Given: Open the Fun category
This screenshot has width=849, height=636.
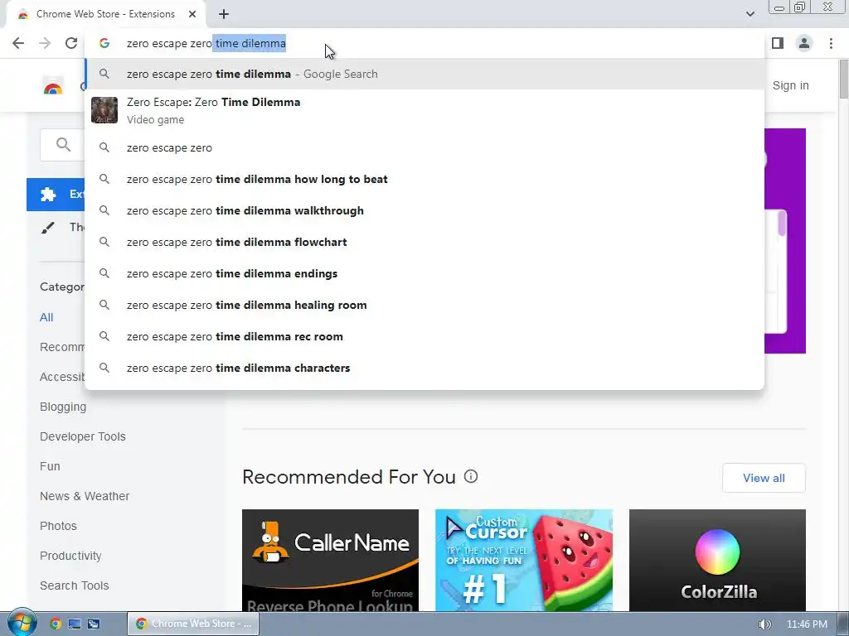Looking at the screenshot, I should coord(50,466).
